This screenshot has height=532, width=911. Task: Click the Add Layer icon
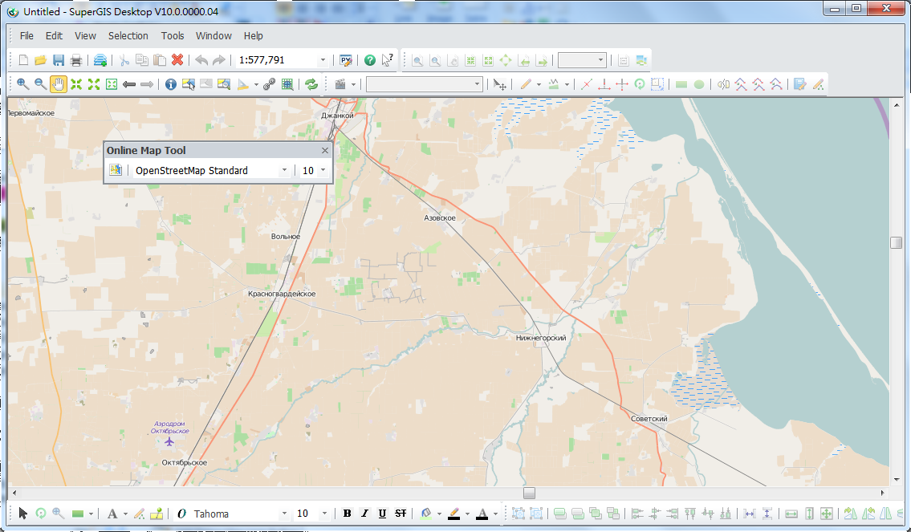pyautogui.click(x=100, y=60)
